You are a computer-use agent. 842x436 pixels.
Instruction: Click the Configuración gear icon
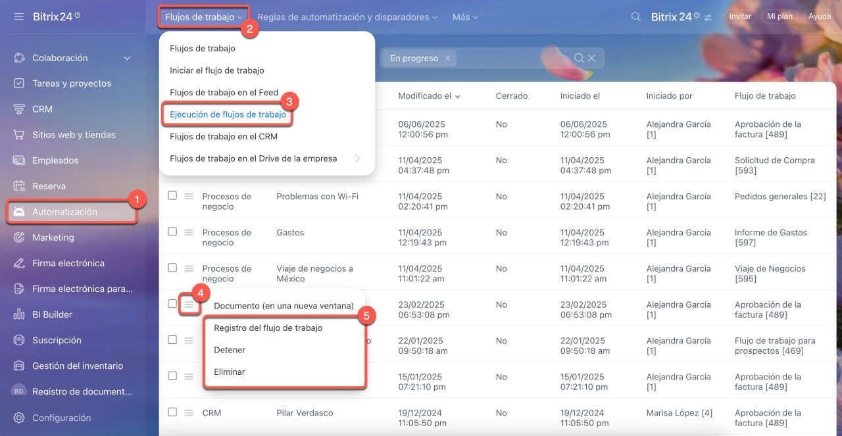(19, 418)
